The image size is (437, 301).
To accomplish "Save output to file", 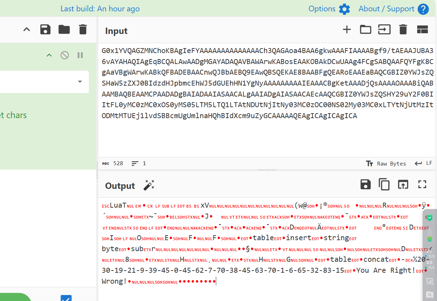I will click(x=366, y=184).
